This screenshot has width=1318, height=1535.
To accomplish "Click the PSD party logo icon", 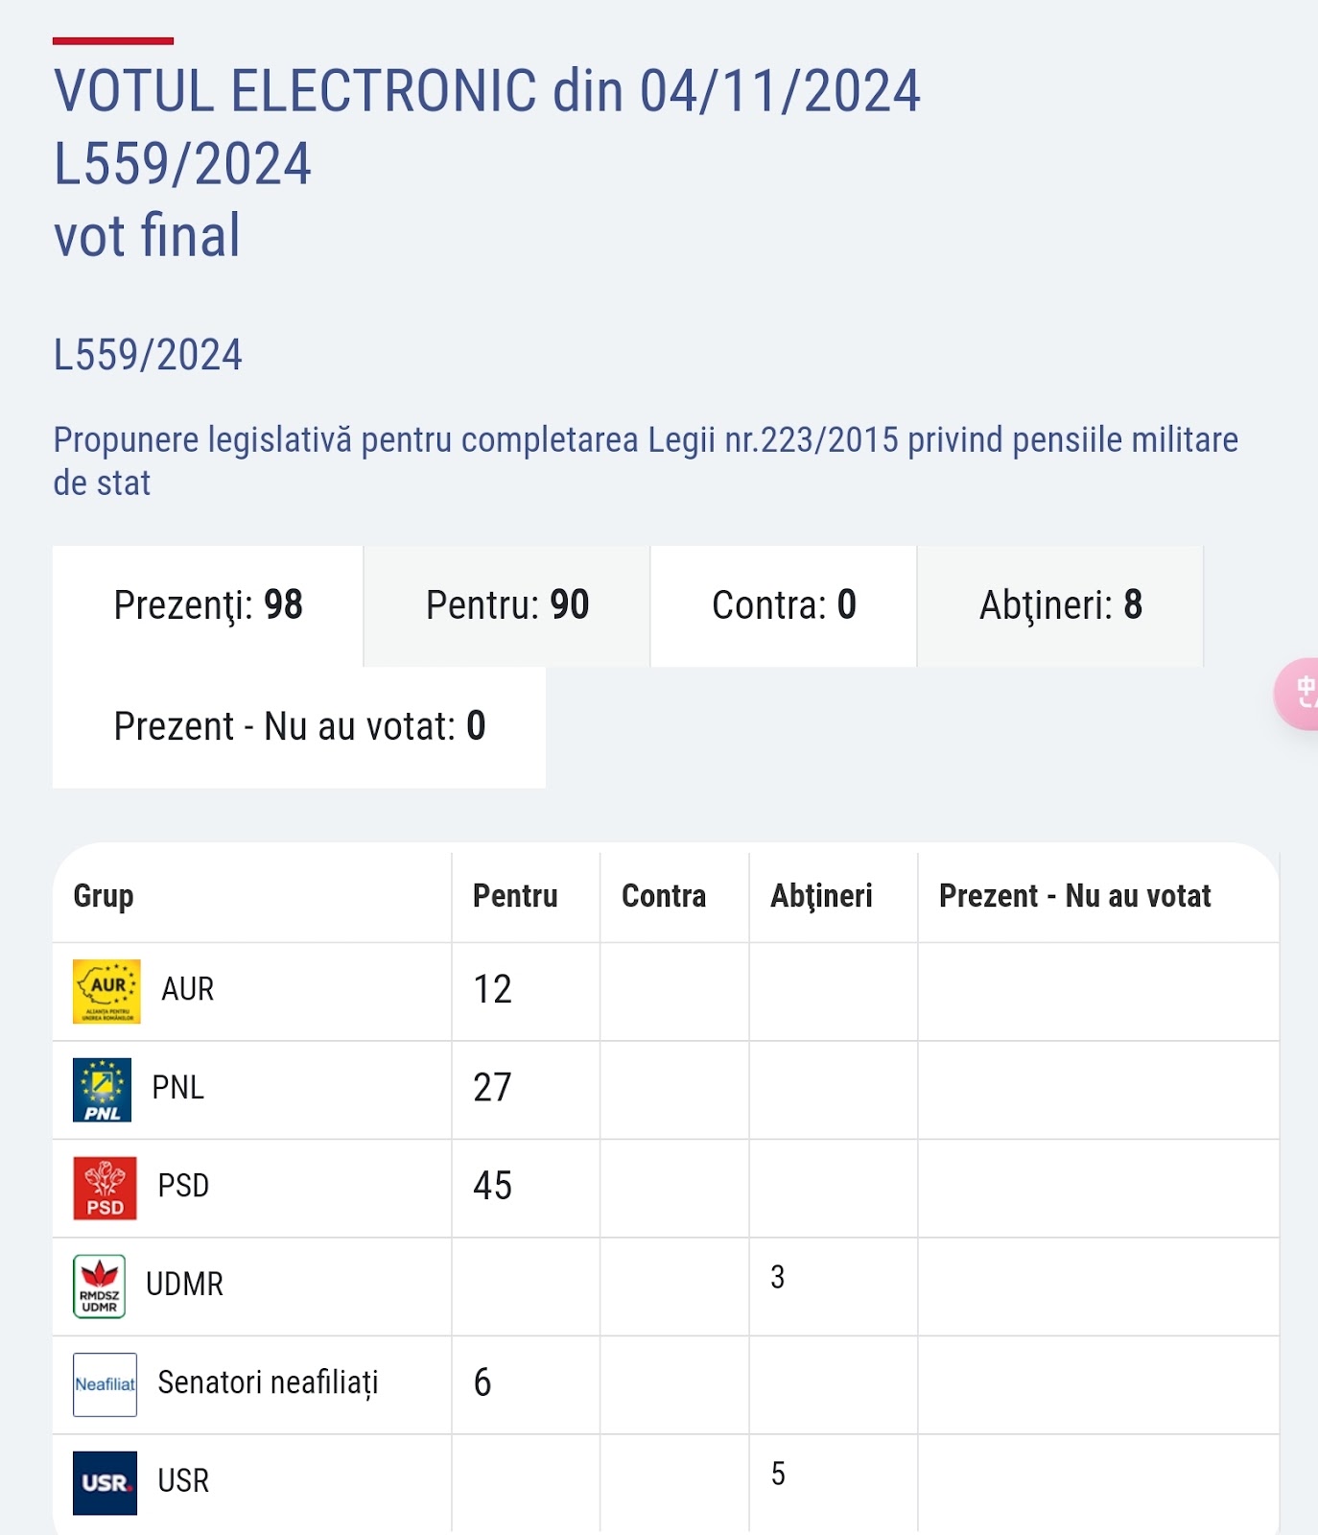I will tap(105, 1188).
